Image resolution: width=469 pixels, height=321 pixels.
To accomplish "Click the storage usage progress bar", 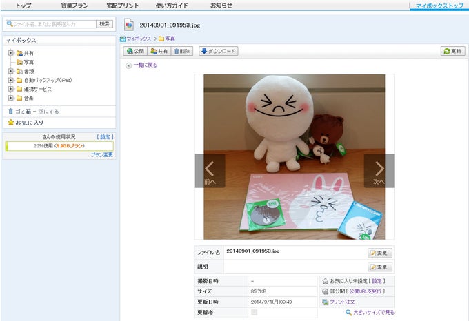I will pyautogui.click(x=59, y=146).
